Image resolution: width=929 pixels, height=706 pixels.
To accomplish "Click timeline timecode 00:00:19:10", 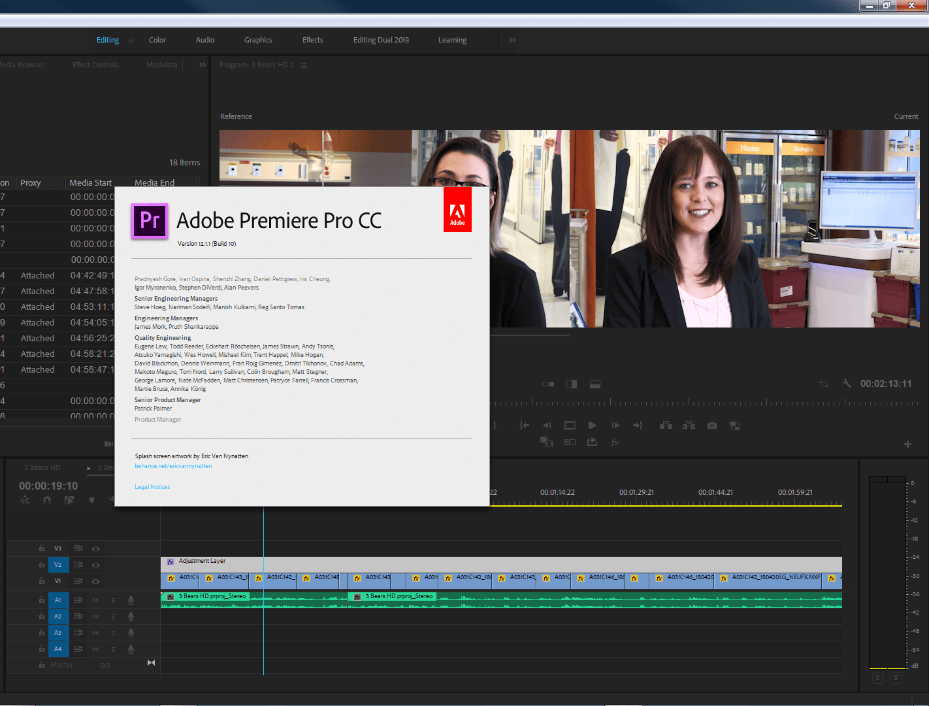I will pyautogui.click(x=48, y=486).
